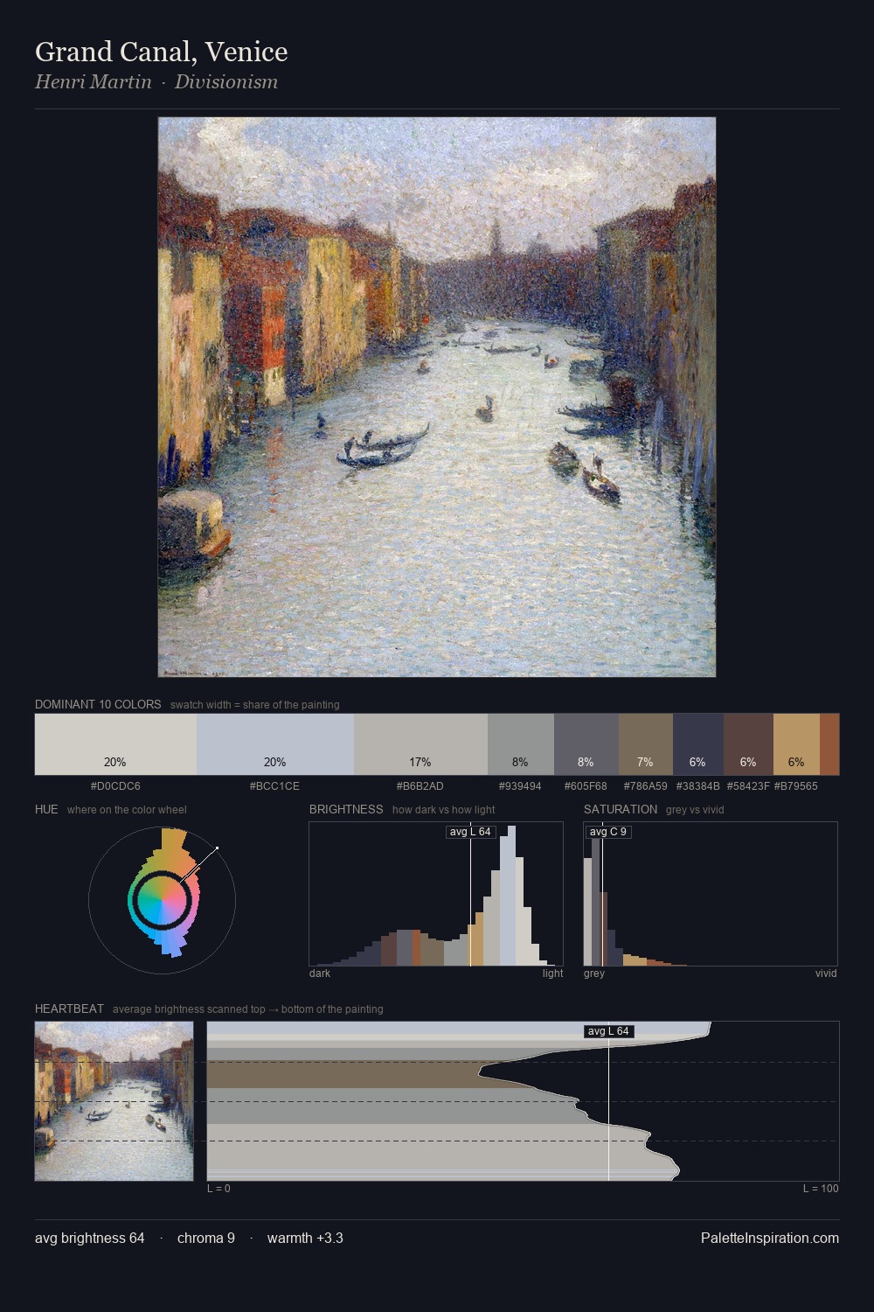Select the #BCC1CE swatch in the palette
Viewport: 874px width, 1312px height.
(275, 744)
